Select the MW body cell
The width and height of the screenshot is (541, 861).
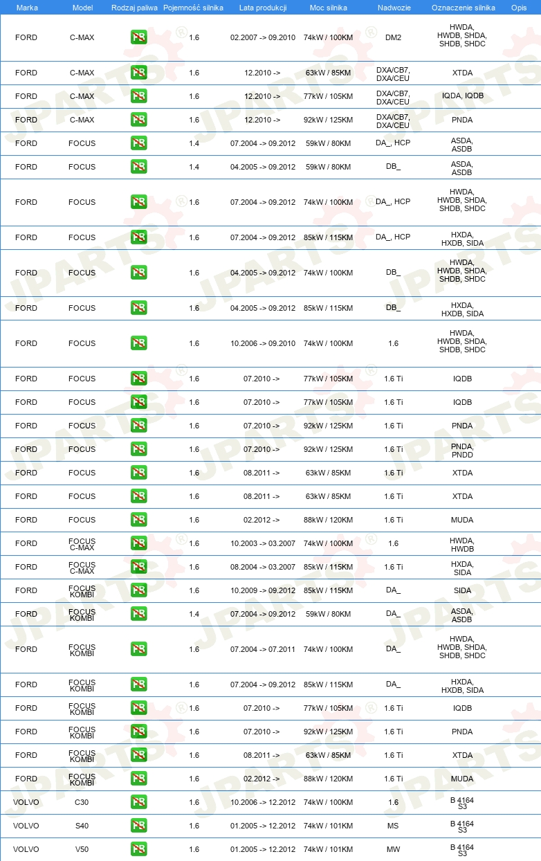point(393,849)
